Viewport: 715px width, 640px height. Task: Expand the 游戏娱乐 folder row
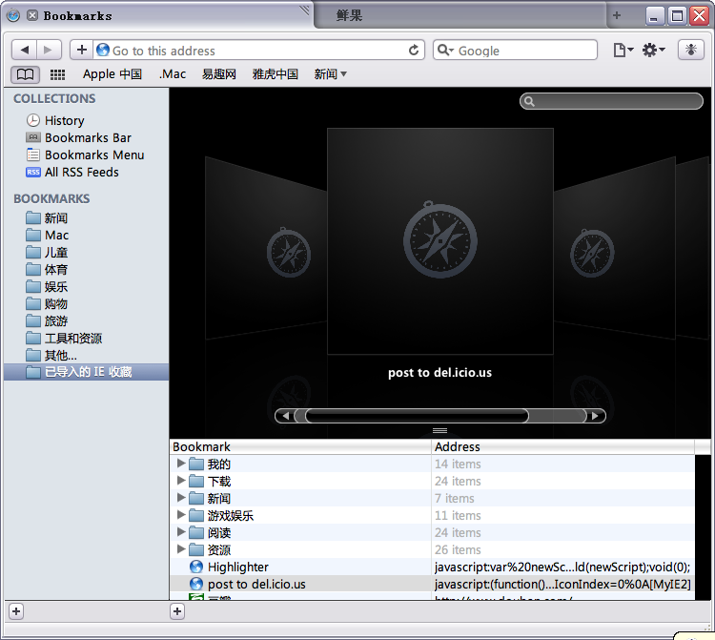pyautogui.click(x=181, y=515)
